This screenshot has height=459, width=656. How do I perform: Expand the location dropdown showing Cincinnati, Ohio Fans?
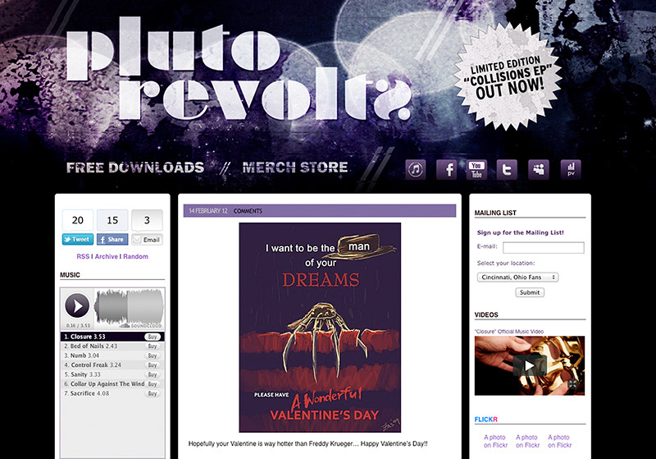coord(517,278)
